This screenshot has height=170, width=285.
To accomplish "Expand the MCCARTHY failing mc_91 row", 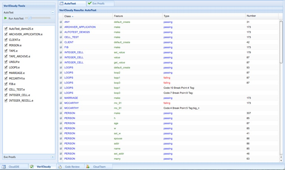I will 61,103.
